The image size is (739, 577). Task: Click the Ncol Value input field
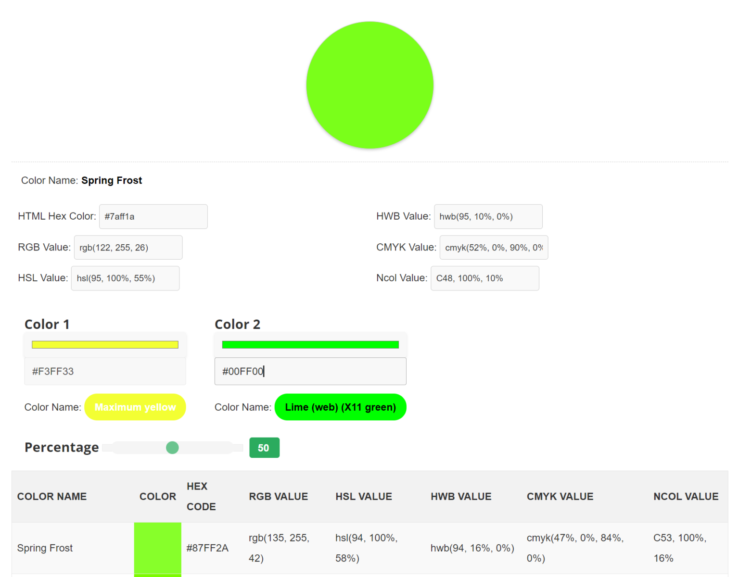click(484, 278)
